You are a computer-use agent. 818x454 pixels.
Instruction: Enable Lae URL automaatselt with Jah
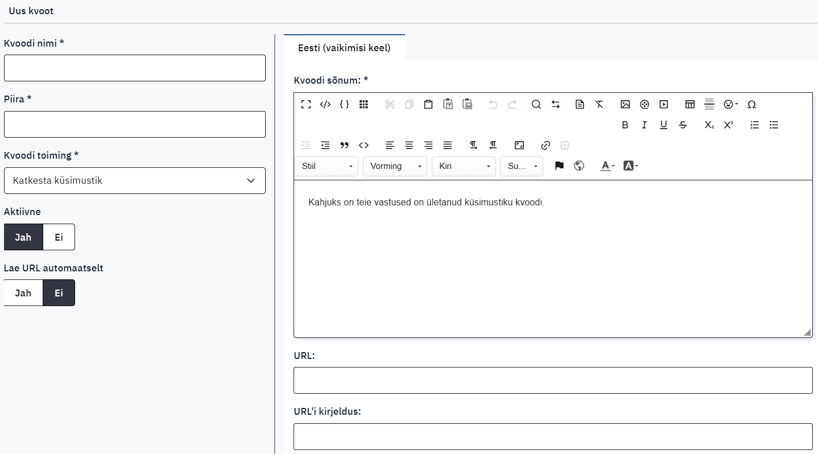pos(23,293)
